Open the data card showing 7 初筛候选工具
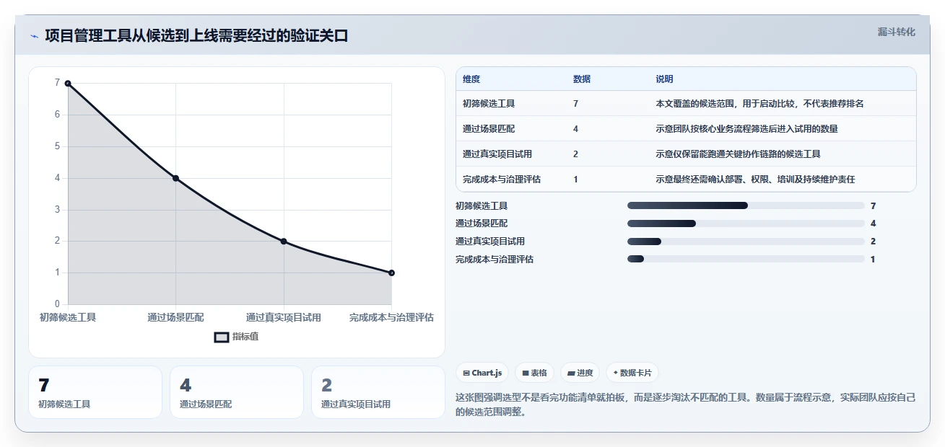The image size is (945, 447). (x=95, y=392)
